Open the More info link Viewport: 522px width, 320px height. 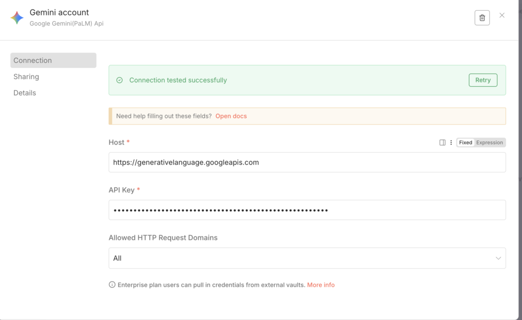[x=321, y=285]
